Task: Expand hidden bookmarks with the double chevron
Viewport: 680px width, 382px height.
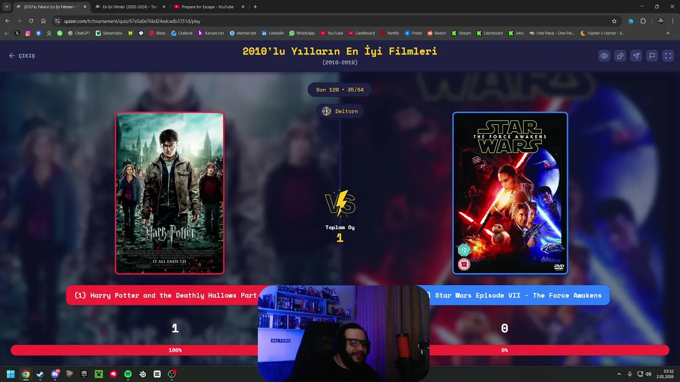Action: 668,33
